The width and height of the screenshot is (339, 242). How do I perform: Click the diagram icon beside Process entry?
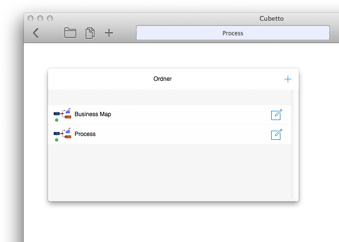tap(62, 135)
